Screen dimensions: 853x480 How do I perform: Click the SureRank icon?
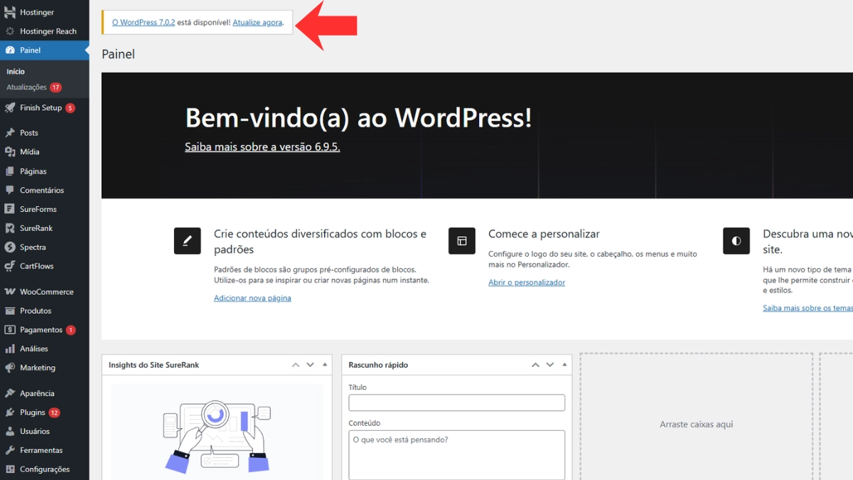(10, 228)
